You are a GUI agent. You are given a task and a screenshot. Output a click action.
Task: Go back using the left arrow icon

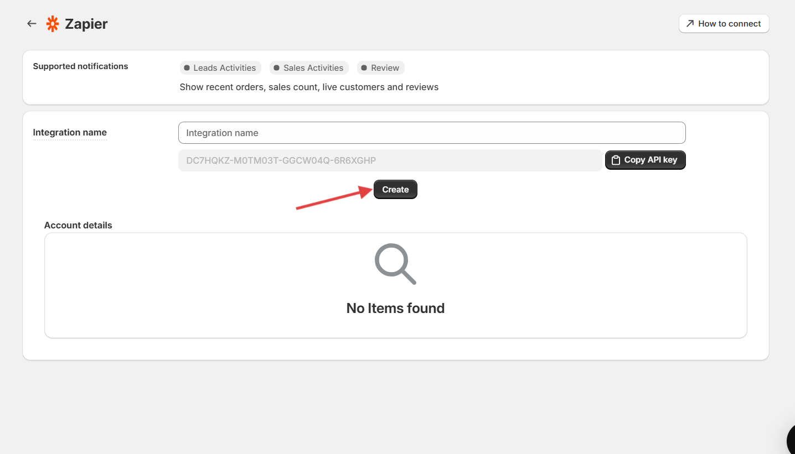pyautogui.click(x=32, y=24)
